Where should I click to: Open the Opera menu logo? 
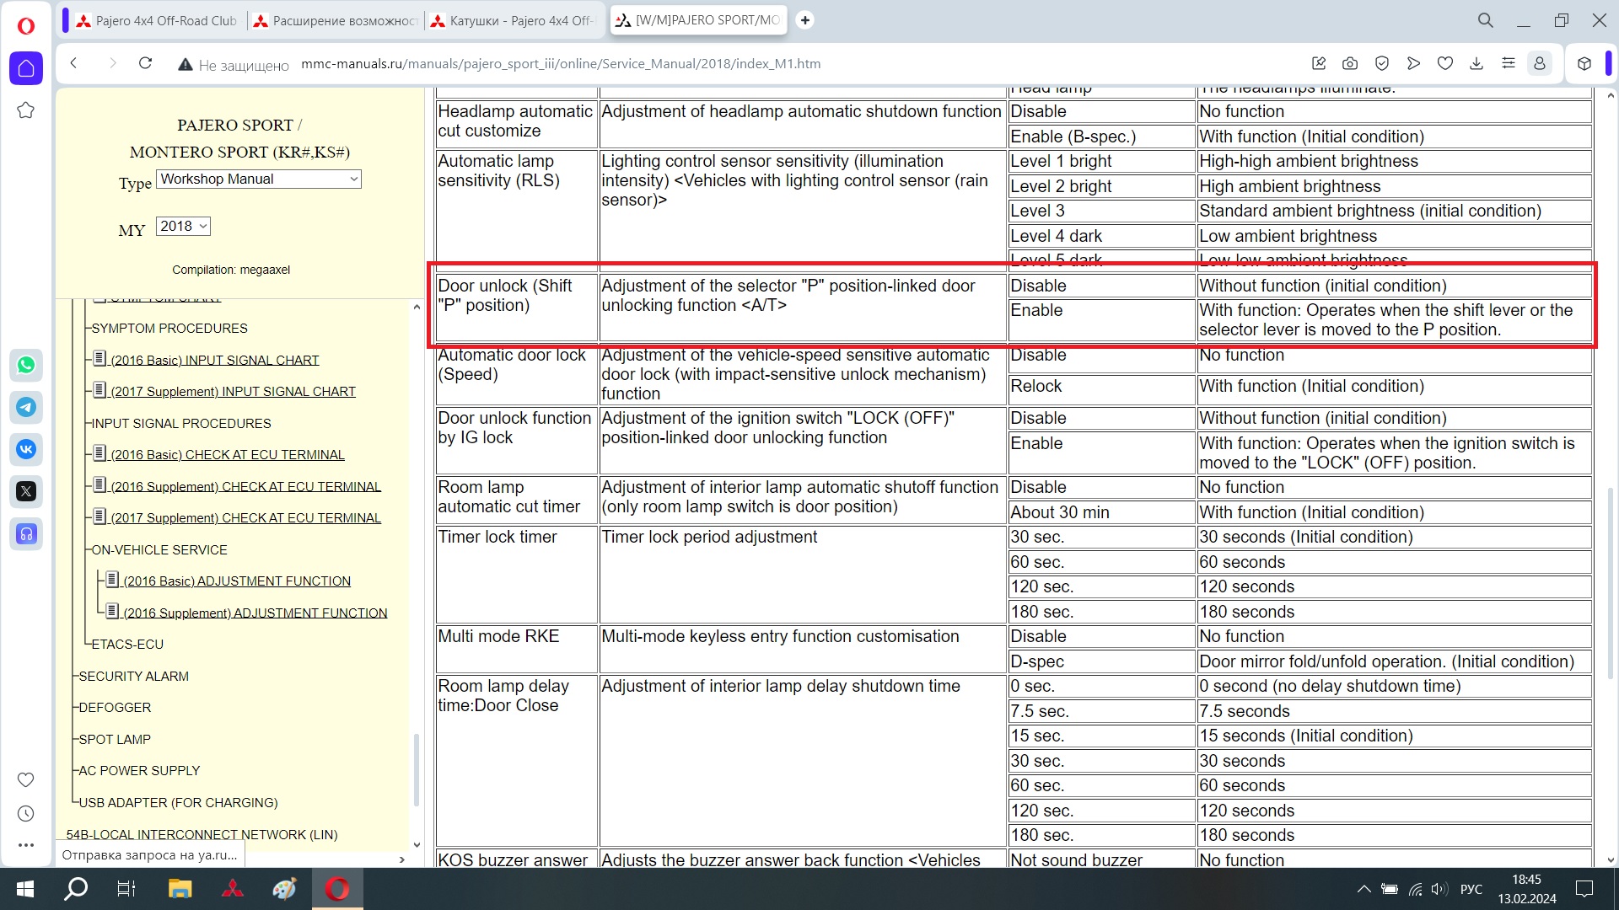26,25
